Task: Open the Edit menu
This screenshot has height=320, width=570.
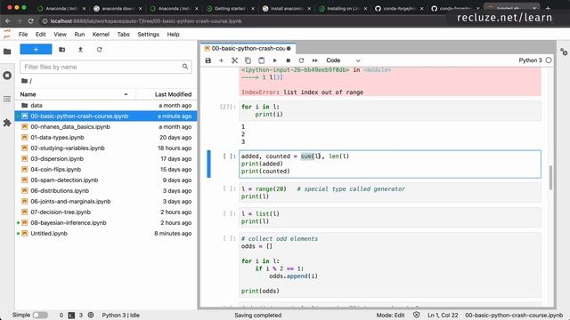Action: click(40, 34)
